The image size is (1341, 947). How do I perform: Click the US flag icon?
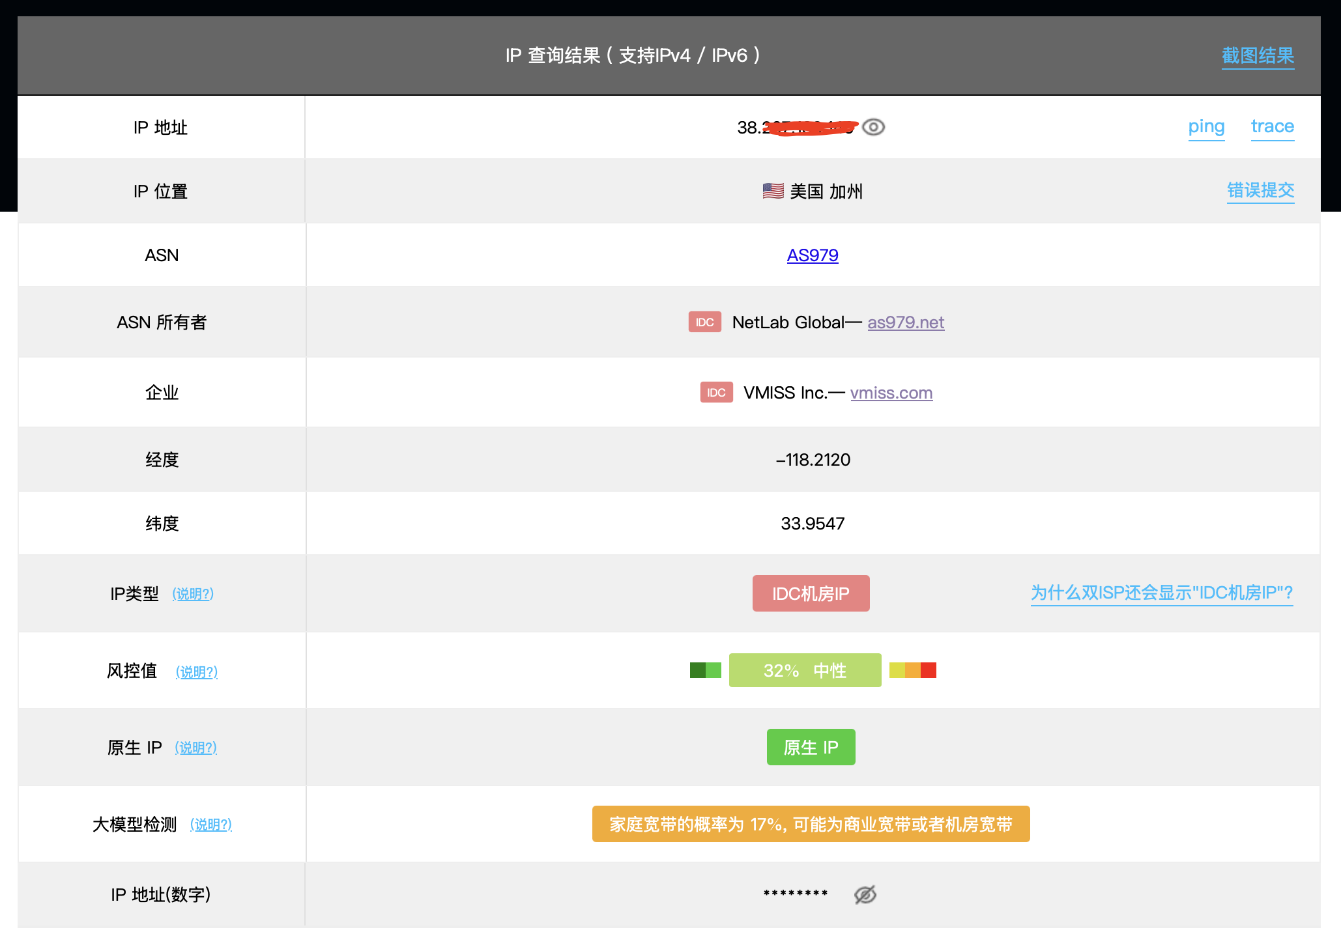[773, 191]
